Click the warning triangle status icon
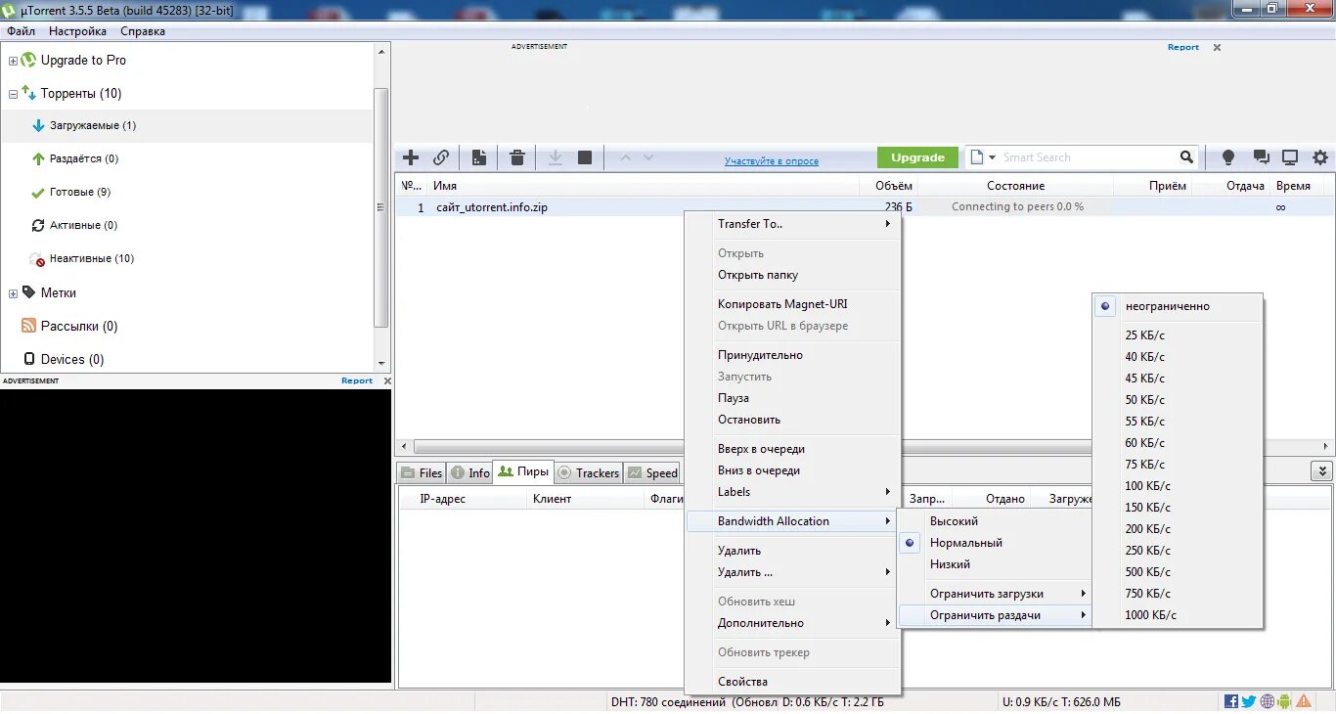This screenshot has height=714, width=1336. coord(1304,701)
